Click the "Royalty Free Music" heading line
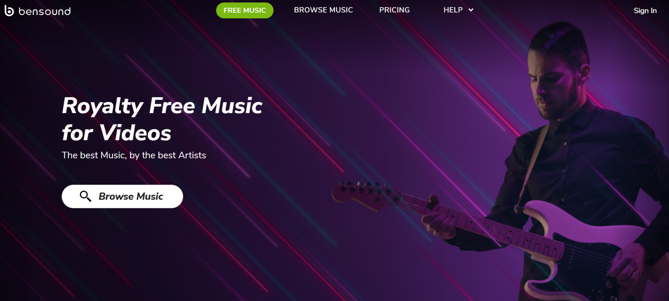This screenshot has width=669, height=301. (162, 106)
